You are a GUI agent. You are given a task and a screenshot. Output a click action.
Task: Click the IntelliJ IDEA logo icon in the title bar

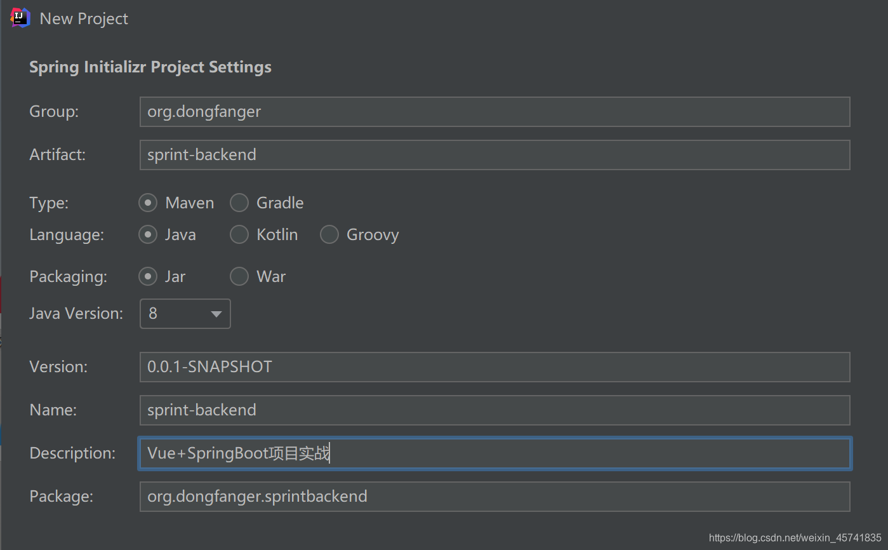(x=20, y=18)
